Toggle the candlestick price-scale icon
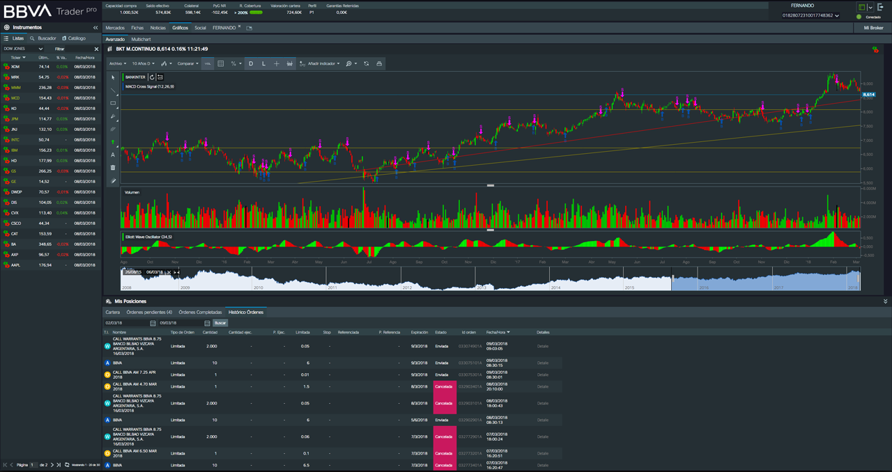 [x=289, y=63]
